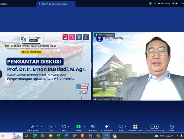Click the green Share screen button
The width and height of the screenshot is (184, 139).
pyautogui.click(x=79, y=128)
